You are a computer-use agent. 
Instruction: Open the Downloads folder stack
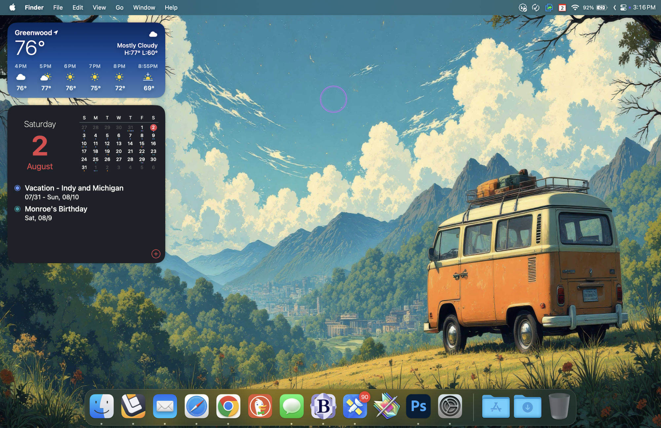tap(527, 406)
